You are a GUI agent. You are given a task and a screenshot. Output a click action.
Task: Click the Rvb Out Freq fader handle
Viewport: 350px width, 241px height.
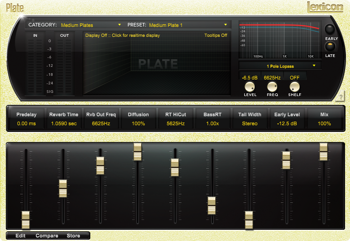point(100,166)
